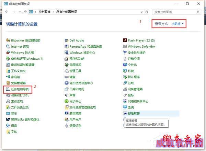Click the 设备管理器 icon
This screenshot has height=151, width=206.
(125, 89)
